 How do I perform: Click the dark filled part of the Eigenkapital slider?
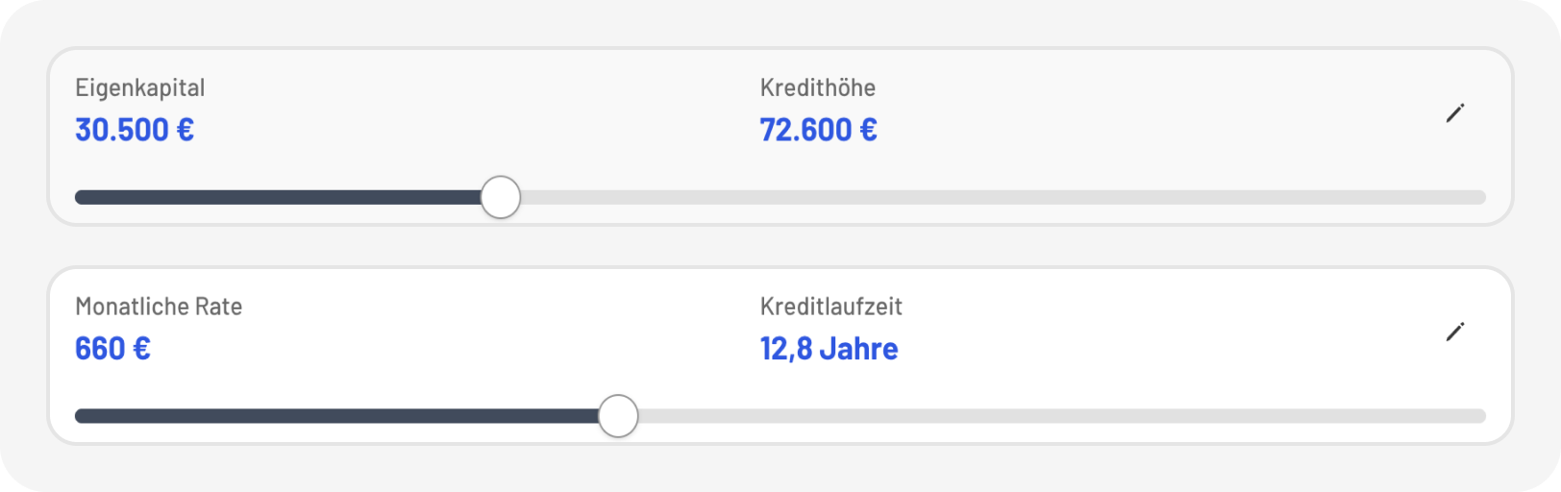(279, 198)
